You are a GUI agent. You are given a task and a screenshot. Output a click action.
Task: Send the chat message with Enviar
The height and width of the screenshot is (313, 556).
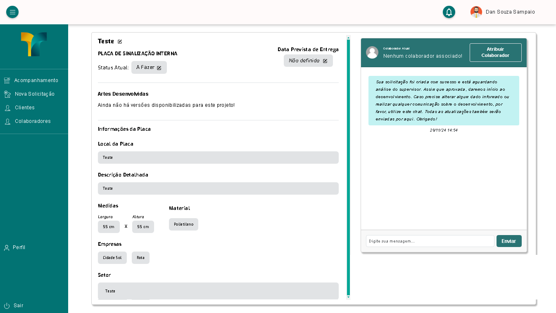[508, 241]
